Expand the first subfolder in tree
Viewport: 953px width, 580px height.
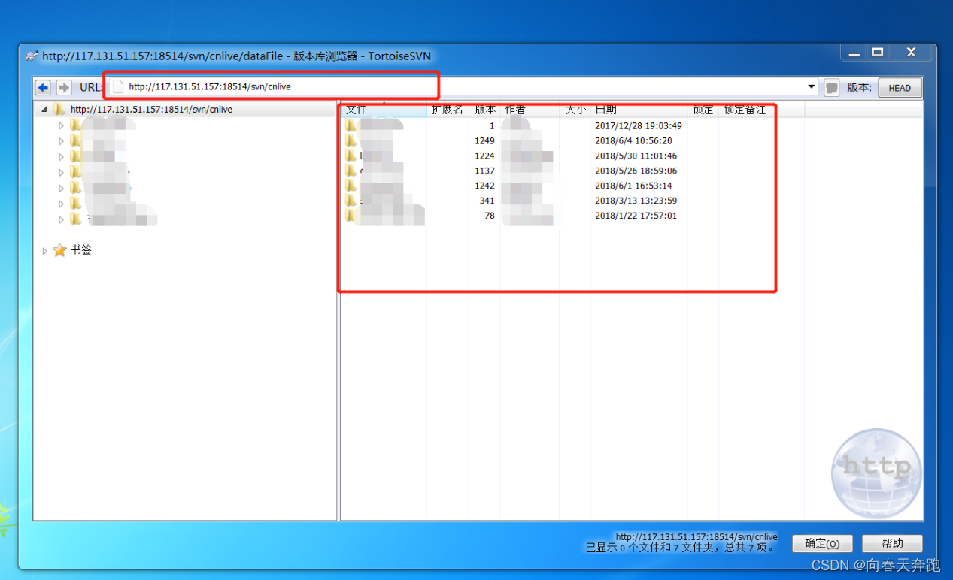[x=62, y=125]
